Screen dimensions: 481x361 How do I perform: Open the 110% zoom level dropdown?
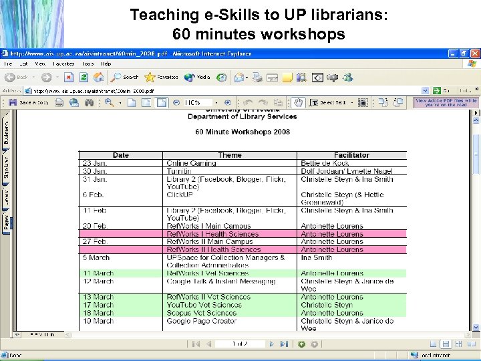216,102
